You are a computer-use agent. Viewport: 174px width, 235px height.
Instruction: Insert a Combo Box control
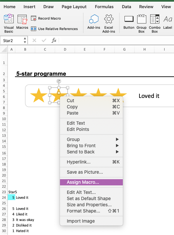click(x=155, y=19)
